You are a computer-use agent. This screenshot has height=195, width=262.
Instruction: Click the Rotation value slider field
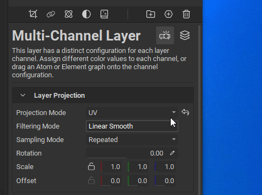(x=132, y=153)
